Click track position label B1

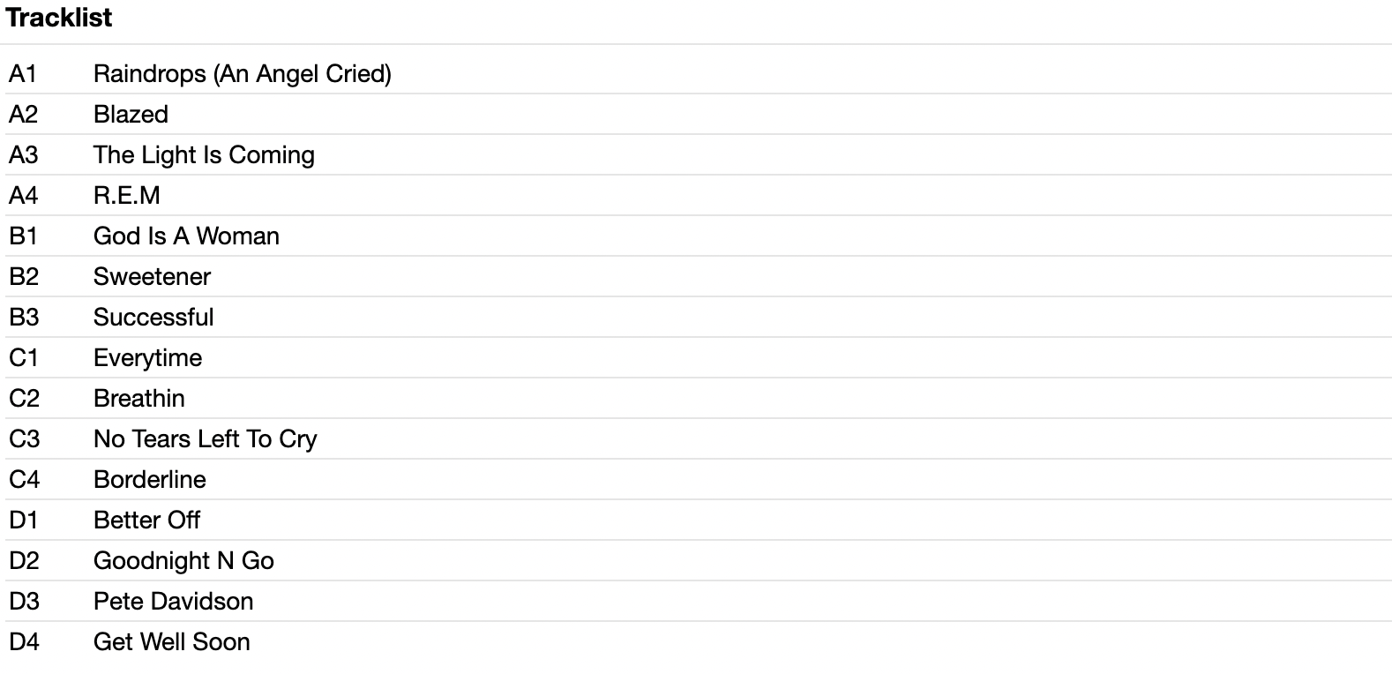click(x=23, y=236)
